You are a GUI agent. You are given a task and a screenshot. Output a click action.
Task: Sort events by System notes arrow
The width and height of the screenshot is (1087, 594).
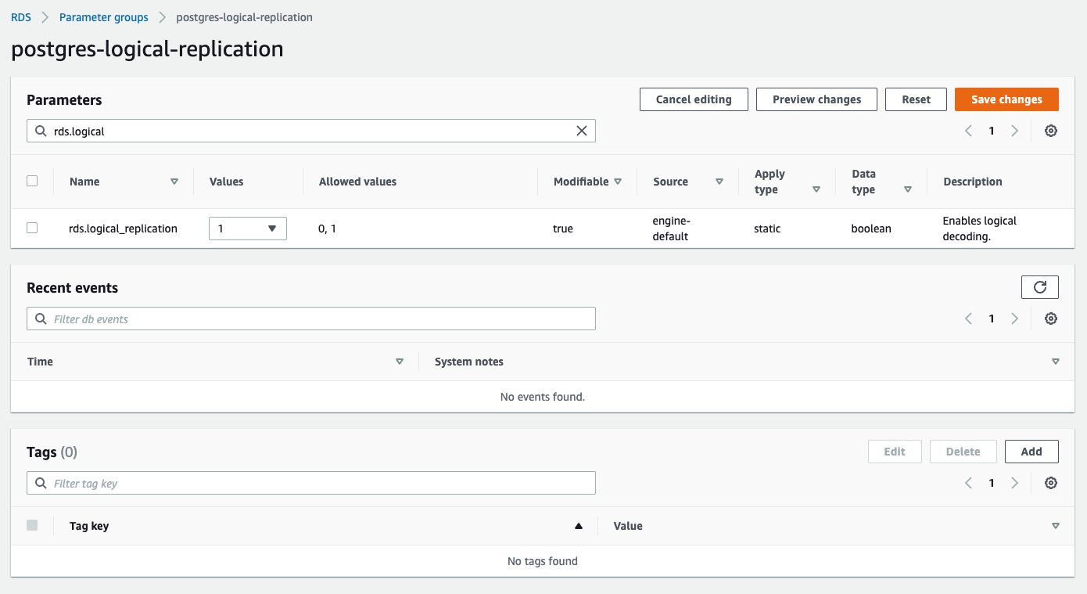click(1056, 362)
